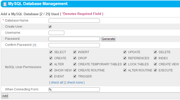
Task: Toggle the REFERENCES permission checkbox
Action: coord(125,58)
